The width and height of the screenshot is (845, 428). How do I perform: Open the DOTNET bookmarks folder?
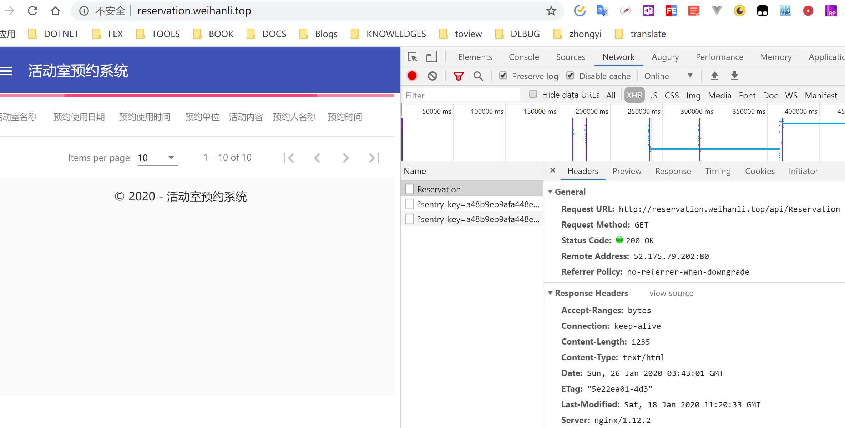[x=54, y=34]
